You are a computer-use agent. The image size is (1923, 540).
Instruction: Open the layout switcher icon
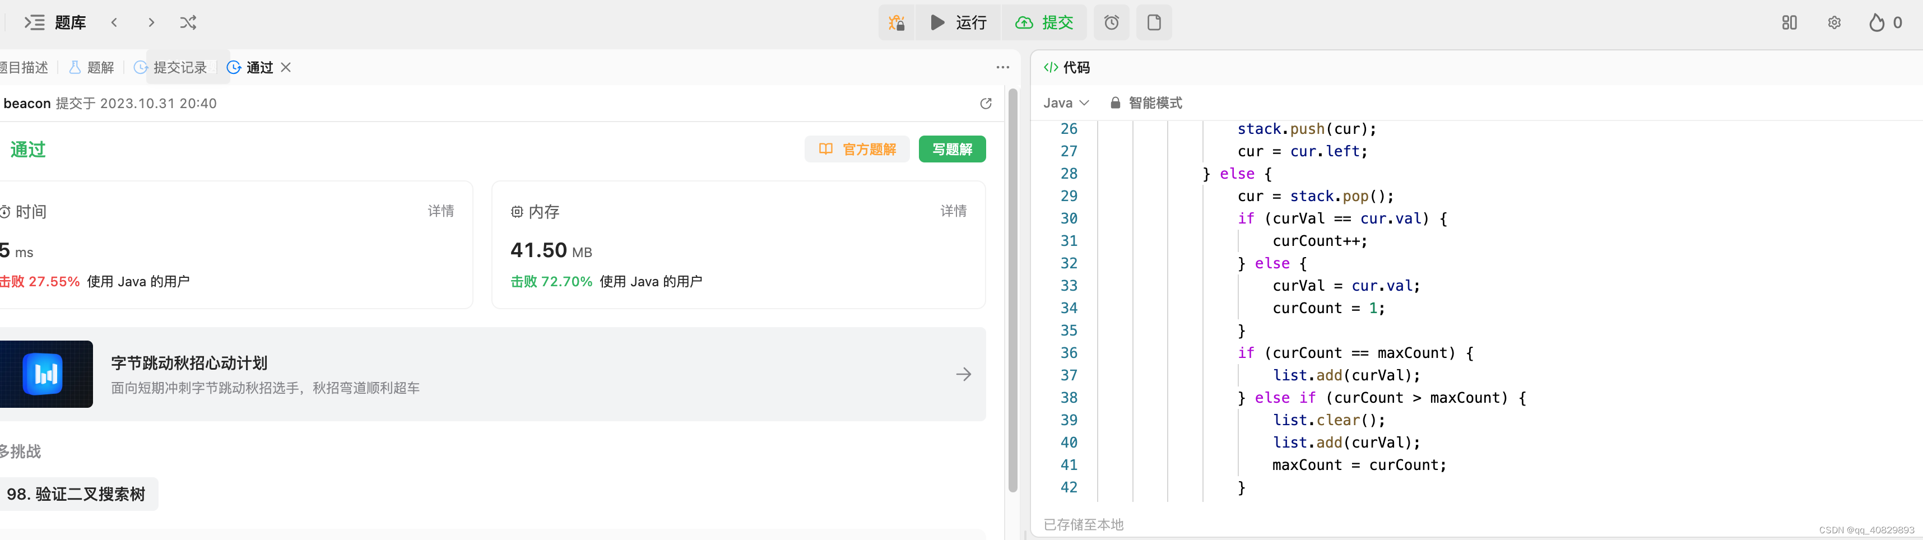point(1790,22)
